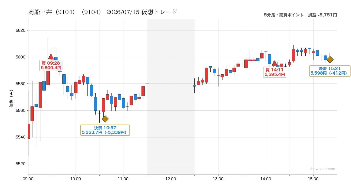Image resolution: width=351 pixels, height=194 pixels.
Task: Click the 5600 price axis label
Action: 21,57
